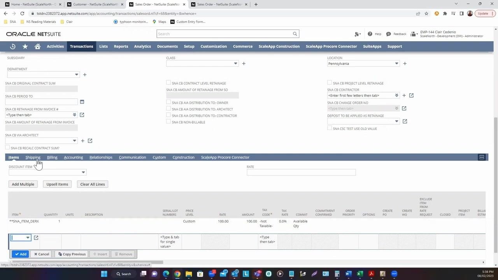This screenshot has height=280, width=498.
Task: Click the Clear All Lines button
Action: click(x=93, y=184)
